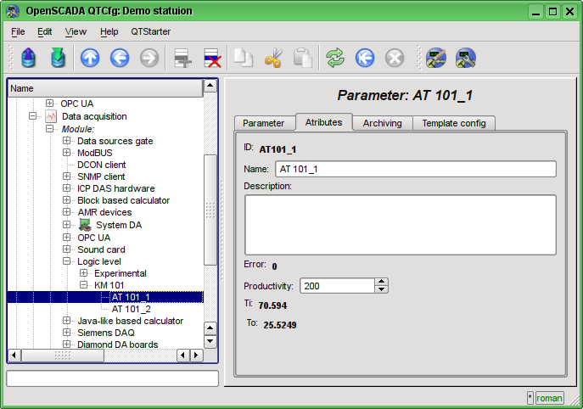Expand the Siemens DAQ tree node
583x409 pixels.
(67, 333)
